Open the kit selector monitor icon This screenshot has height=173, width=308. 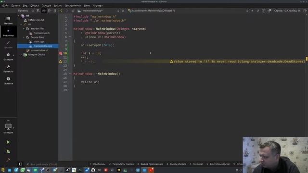pyautogui.click(x=8, y=127)
